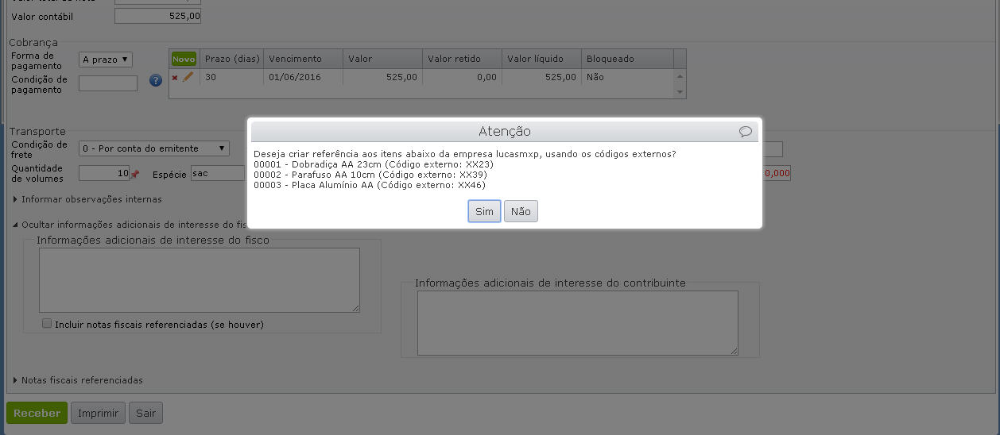Click the Bloqueado column header

pyautogui.click(x=627, y=59)
